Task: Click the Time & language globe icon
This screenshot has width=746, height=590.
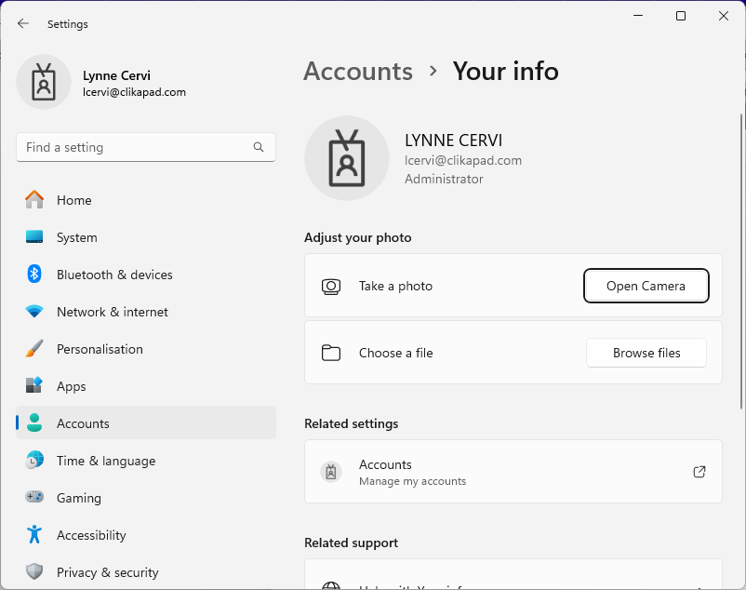Action: [x=34, y=460]
